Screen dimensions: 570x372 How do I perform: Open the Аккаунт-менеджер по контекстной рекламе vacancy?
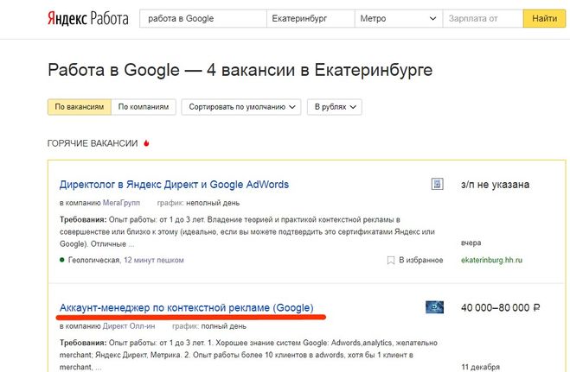186,307
